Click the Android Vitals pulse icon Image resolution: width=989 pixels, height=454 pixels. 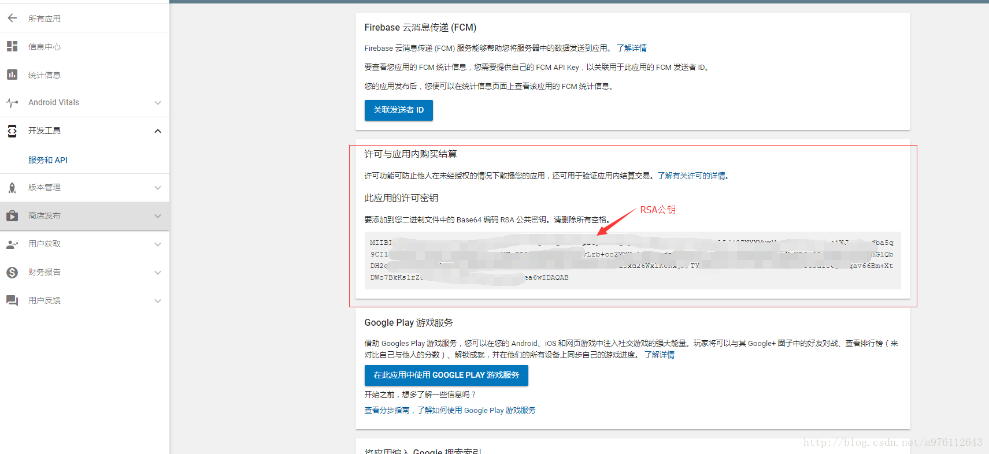coord(12,103)
